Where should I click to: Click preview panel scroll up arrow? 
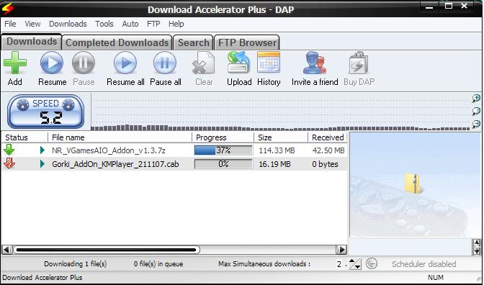[477, 243]
